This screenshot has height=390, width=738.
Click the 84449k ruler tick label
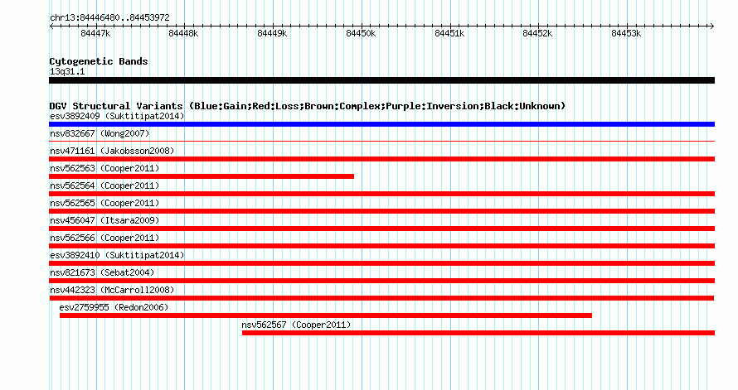272,33
